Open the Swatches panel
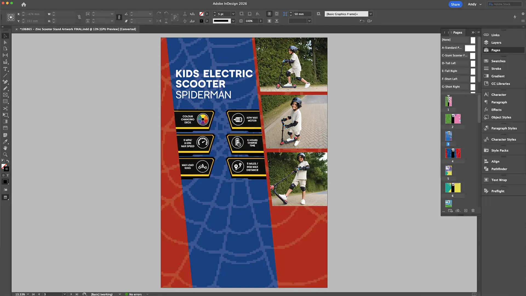Screen dimensions: 526x296 tap(498, 61)
